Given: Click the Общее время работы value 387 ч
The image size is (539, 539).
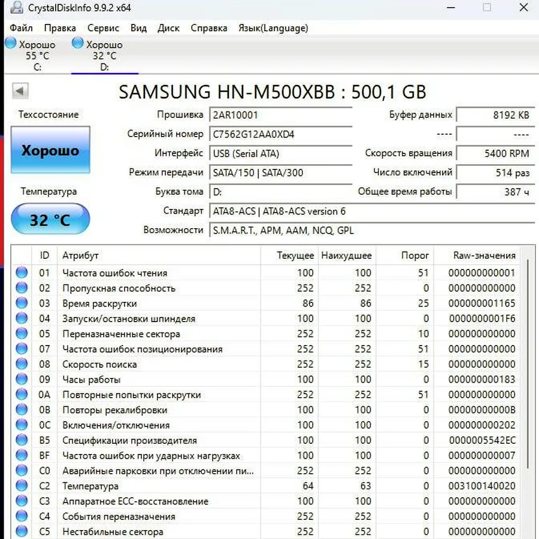Looking at the screenshot, I should (x=495, y=192).
